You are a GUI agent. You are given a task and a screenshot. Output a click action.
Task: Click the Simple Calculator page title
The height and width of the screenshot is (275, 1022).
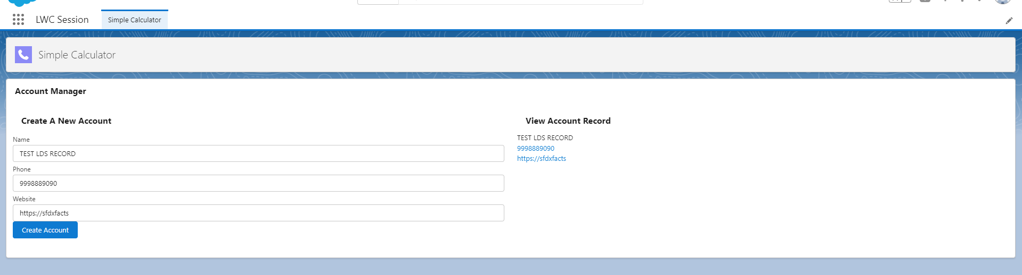(x=77, y=55)
